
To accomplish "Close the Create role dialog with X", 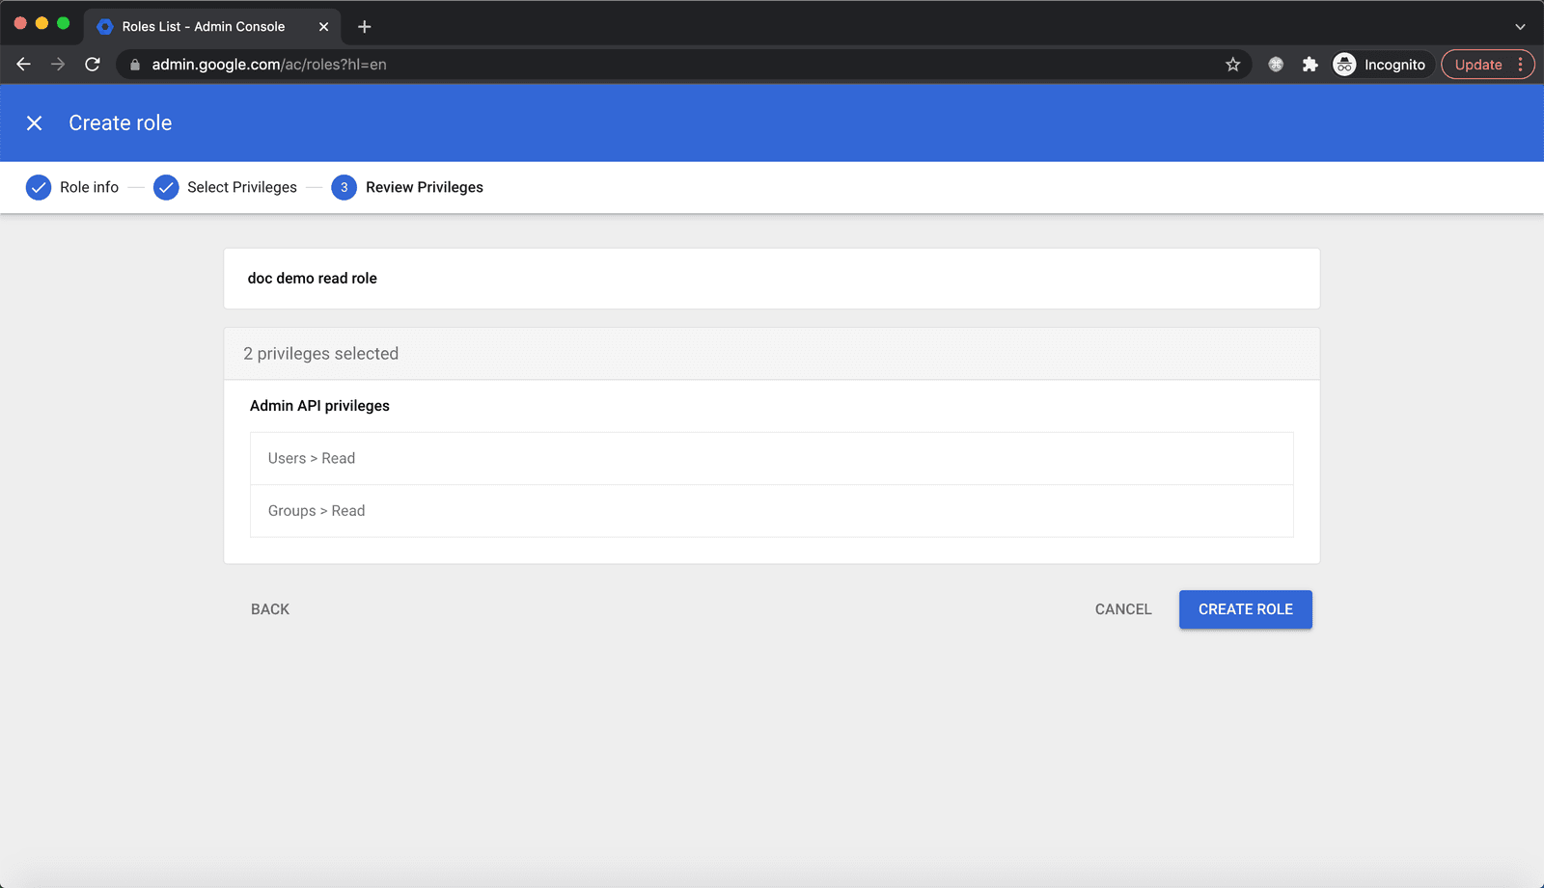I will [34, 122].
